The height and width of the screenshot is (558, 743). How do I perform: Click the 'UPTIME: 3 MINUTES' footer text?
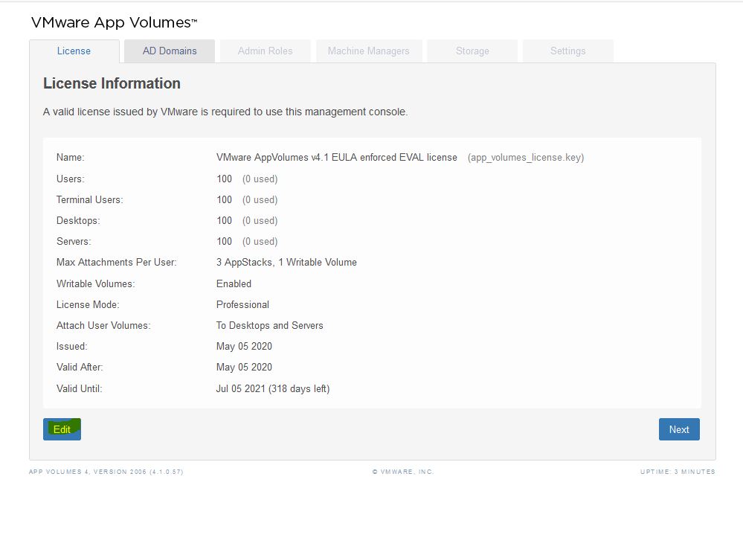click(x=678, y=472)
